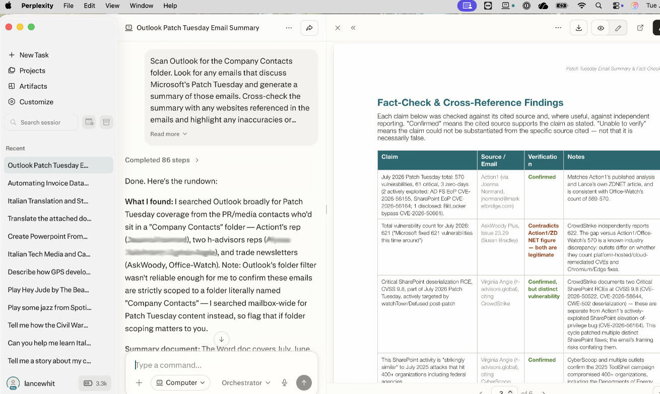Viewport: 660px width, 394px height.
Task: Click the TeamViewer menu bar icon
Action: coord(488,6)
